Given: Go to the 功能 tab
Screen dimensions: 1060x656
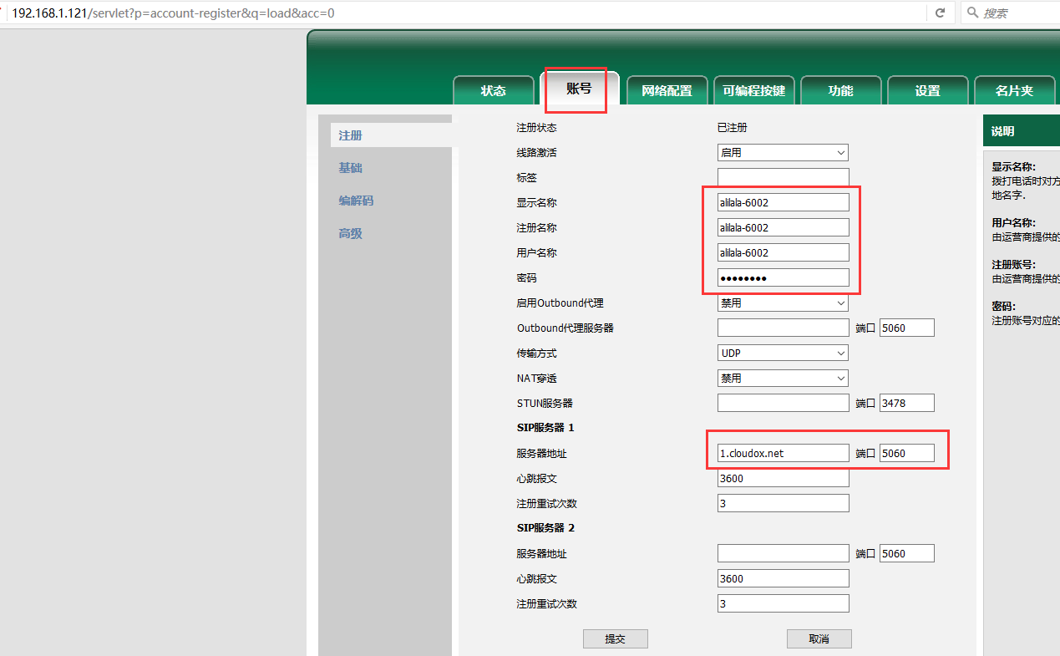Looking at the screenshot, I should tap(840, 91).
